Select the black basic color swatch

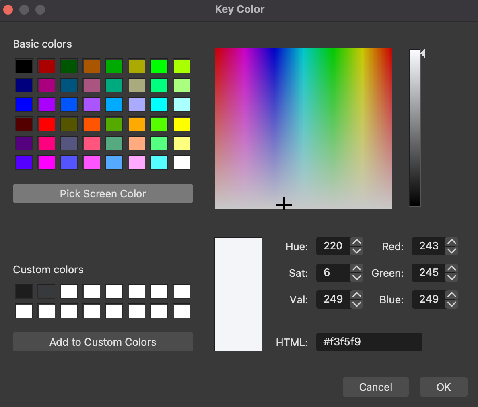coord(24,66)
